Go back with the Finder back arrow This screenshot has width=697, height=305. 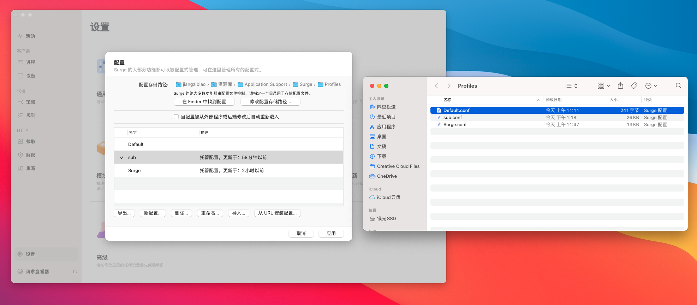(x=437, y=86)
